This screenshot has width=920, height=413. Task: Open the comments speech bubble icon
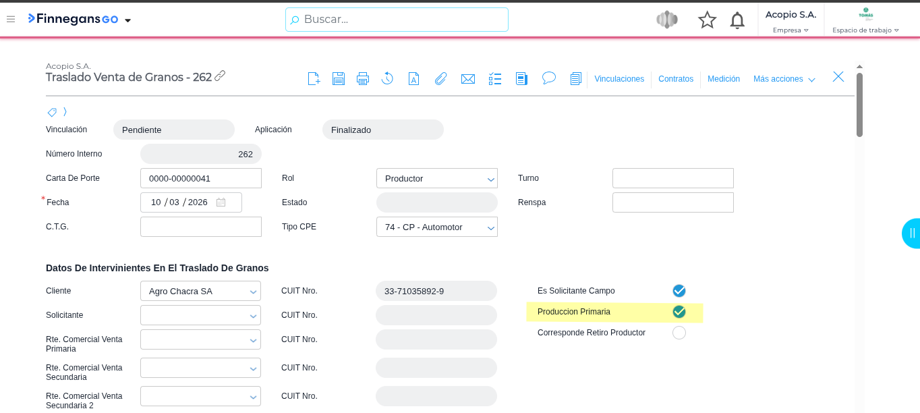pyautogui.click(x=549, y=78)
